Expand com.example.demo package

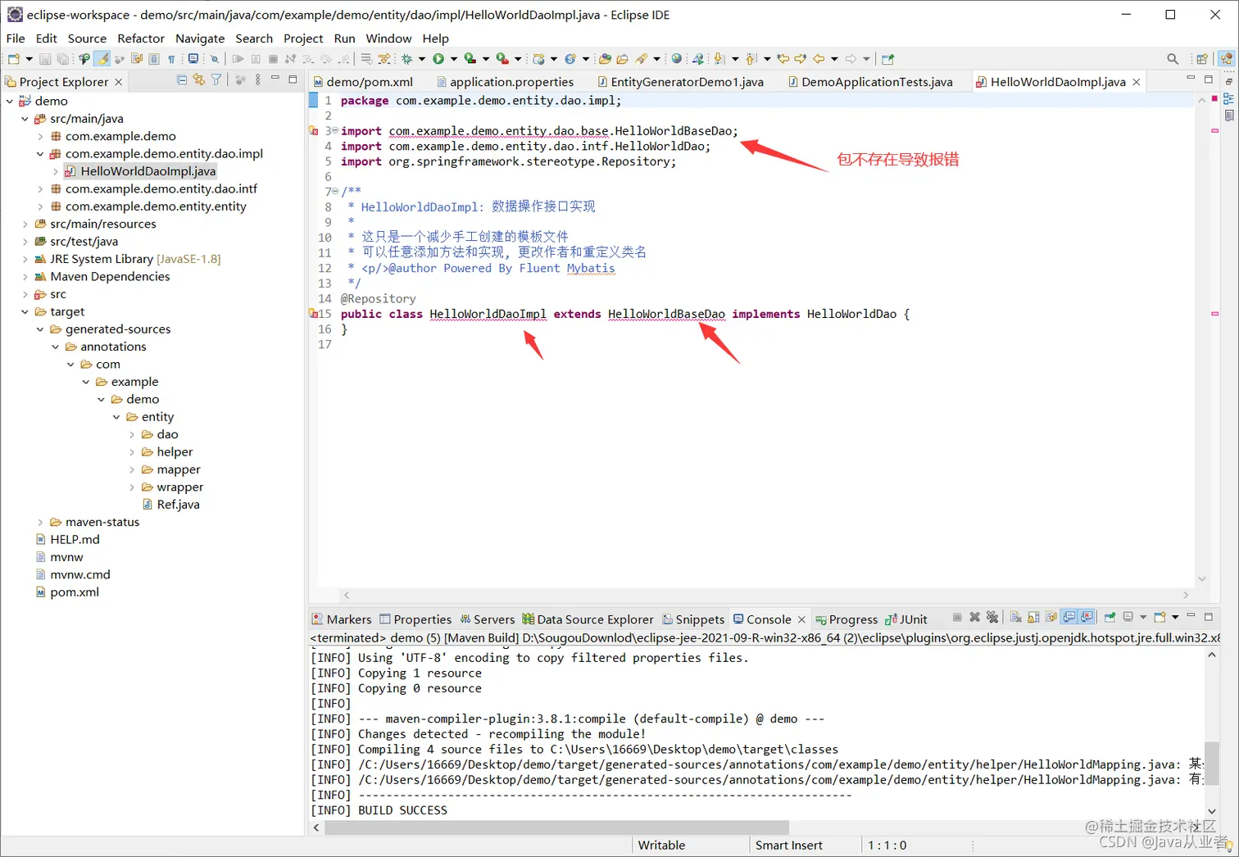click(40, 136)
